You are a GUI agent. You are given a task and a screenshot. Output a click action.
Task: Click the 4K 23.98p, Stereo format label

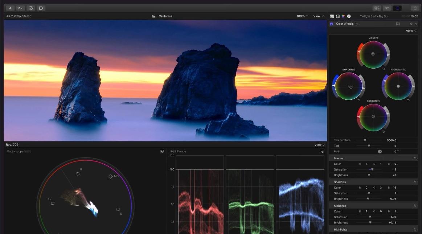click(x=19, y=16)
